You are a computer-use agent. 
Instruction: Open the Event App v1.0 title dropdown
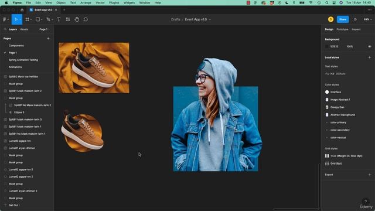210,19
